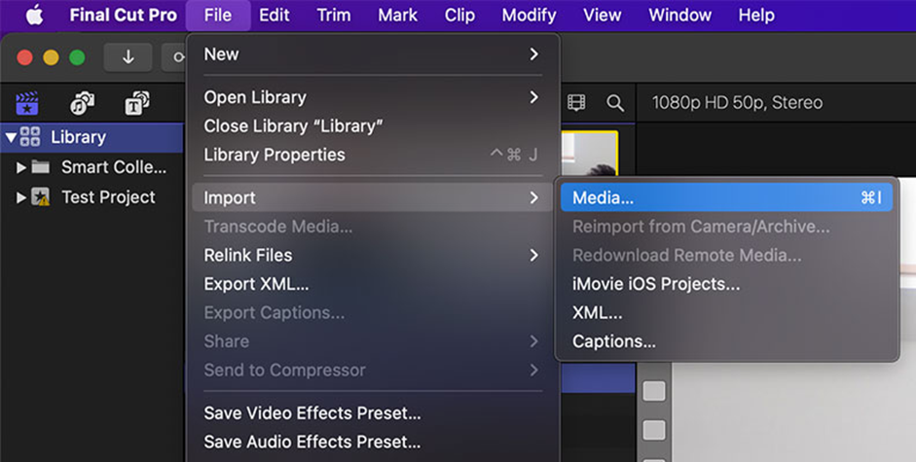Screen dimensions: 916x462
Task: Choose Export XML...
Action: click(372, 284)
